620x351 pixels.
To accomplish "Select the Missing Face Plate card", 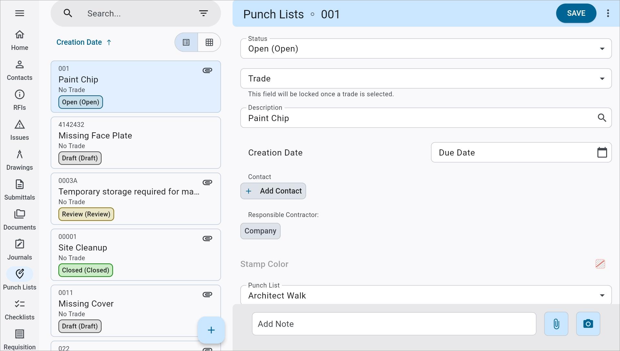I will 136,143.
